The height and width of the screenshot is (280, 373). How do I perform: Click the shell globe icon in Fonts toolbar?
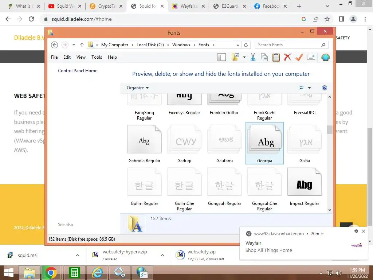325,57
